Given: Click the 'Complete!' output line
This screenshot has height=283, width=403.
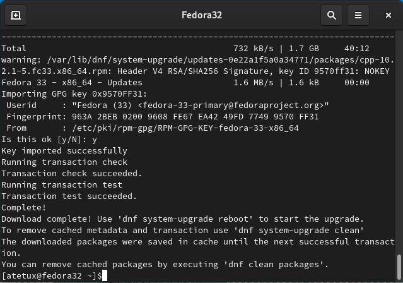Looking at the screenshot, I should click(x=23, y=208).
